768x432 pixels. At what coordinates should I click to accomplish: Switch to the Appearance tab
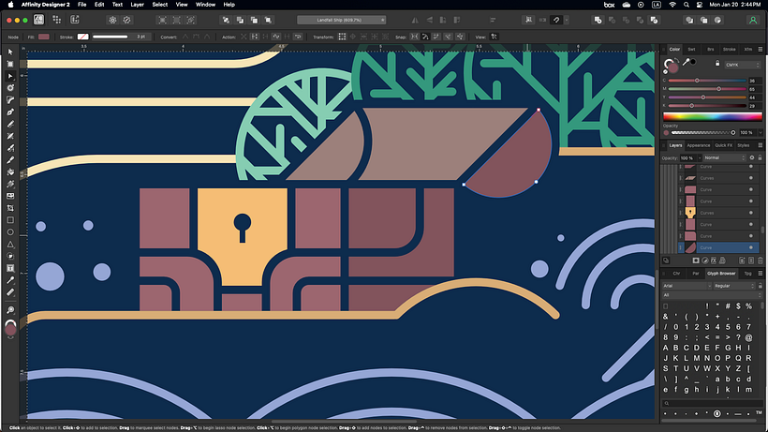tap(699, 145)
